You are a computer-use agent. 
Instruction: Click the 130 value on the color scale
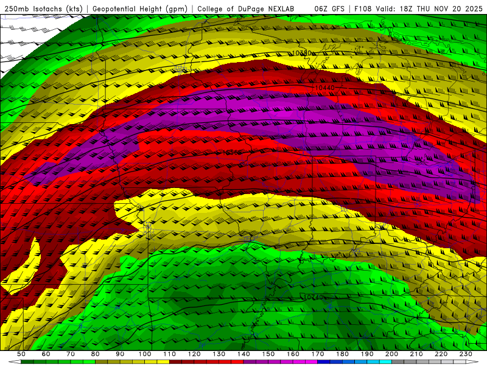click(x=219, y=354)
